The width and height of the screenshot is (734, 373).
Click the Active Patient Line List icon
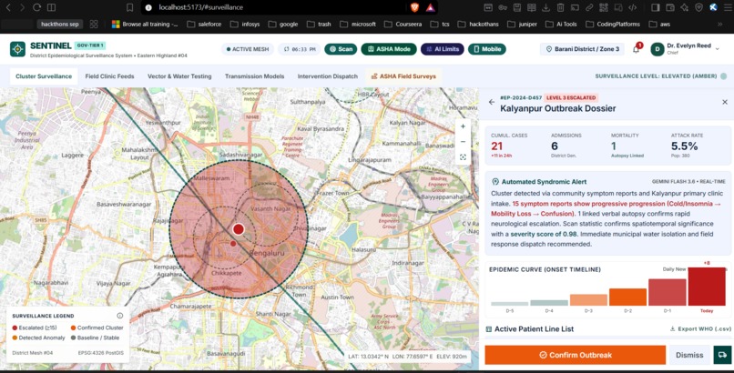point(489,329)
